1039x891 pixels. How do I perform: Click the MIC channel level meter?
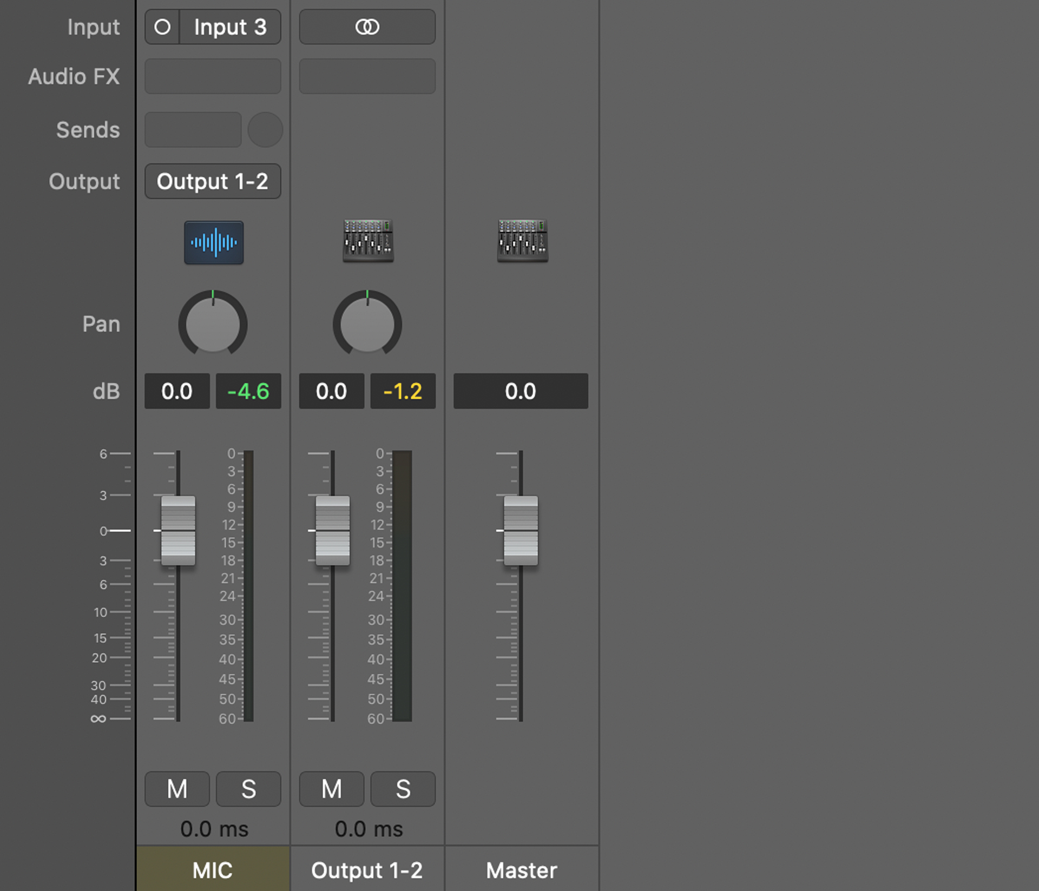248,586
